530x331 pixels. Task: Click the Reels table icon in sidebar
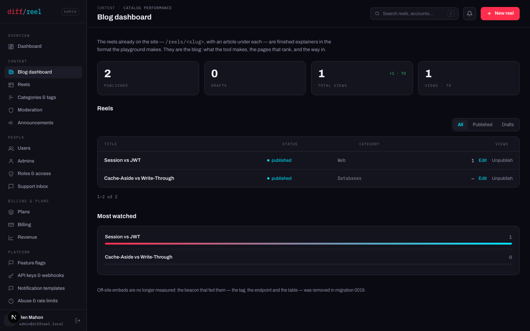(11, 85)
